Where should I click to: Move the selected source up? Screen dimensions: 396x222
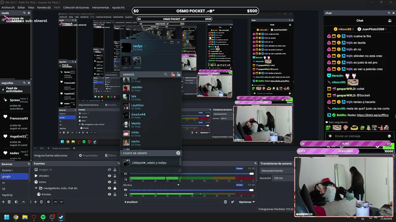(x=56, y=202)
